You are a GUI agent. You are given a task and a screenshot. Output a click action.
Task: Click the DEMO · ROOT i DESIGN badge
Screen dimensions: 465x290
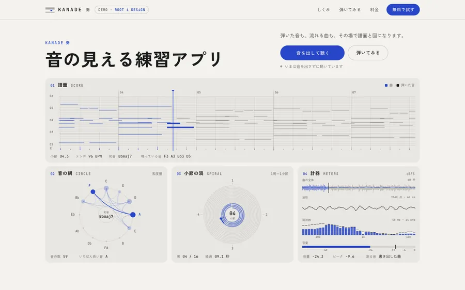[x=121, y=10]
